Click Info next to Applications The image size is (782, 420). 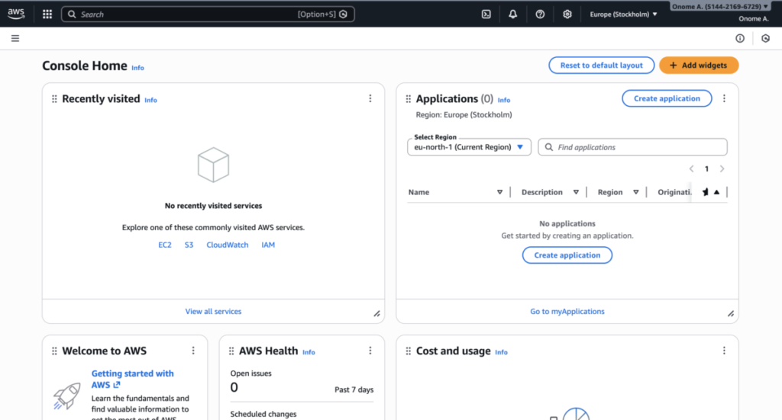tap(504, 100)
